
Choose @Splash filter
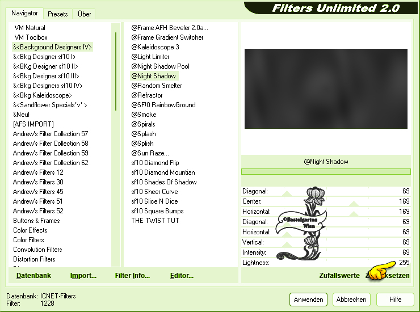point(143,134)
